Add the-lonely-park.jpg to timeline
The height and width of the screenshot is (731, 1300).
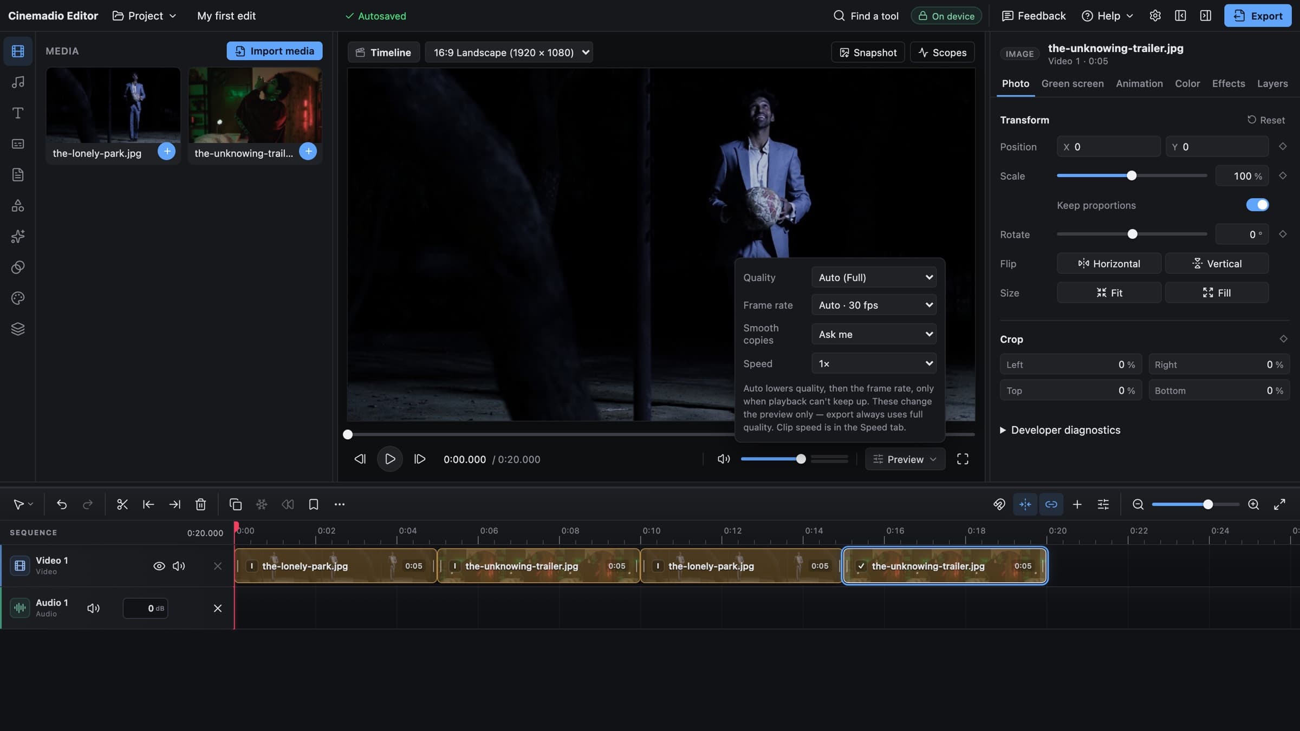(x=167, y=152)
